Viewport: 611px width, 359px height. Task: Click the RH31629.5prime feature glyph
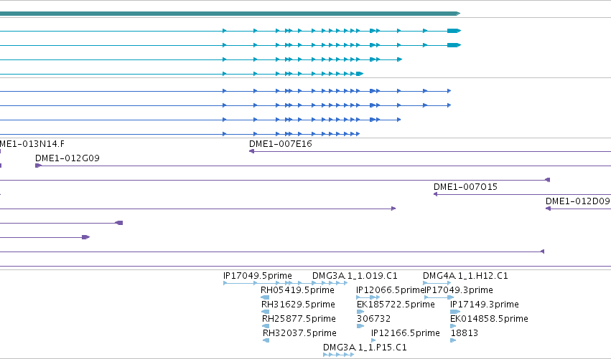pyautogui.click(x=266, y=312)
